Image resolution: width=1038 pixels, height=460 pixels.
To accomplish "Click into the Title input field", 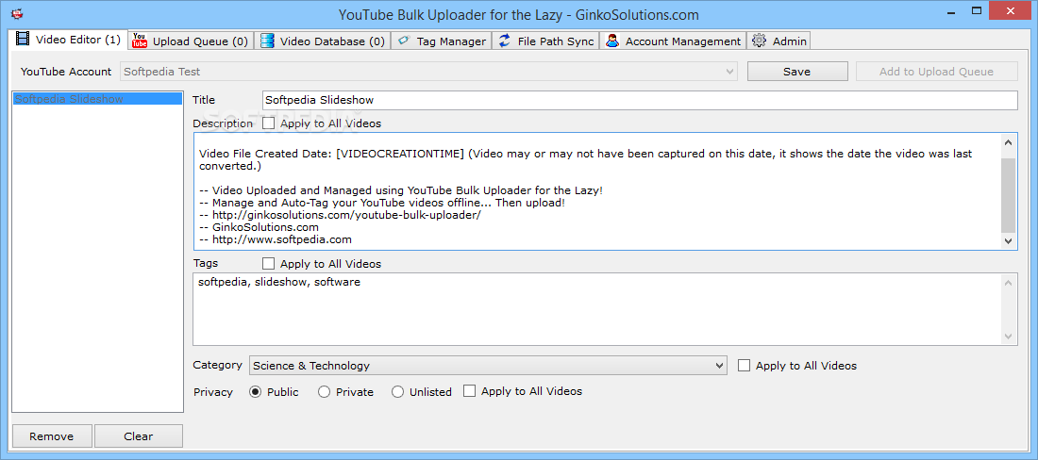I will [x=640, y=101].
